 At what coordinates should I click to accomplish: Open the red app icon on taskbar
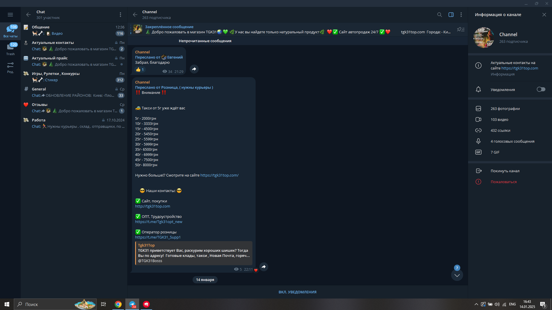[x=146, y=304]
